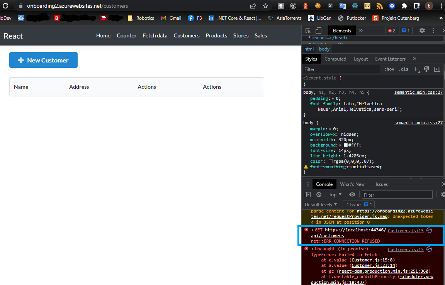The height and width of the screenshot is (285, 445).
Task: Open the Chrome three-dot menu
Action: click(441, 6)
